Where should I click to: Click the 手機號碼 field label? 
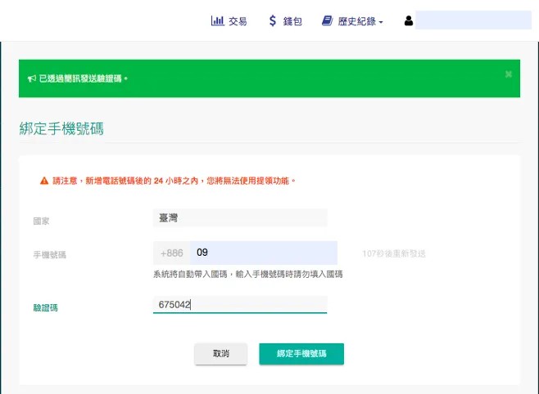(49, 255)
